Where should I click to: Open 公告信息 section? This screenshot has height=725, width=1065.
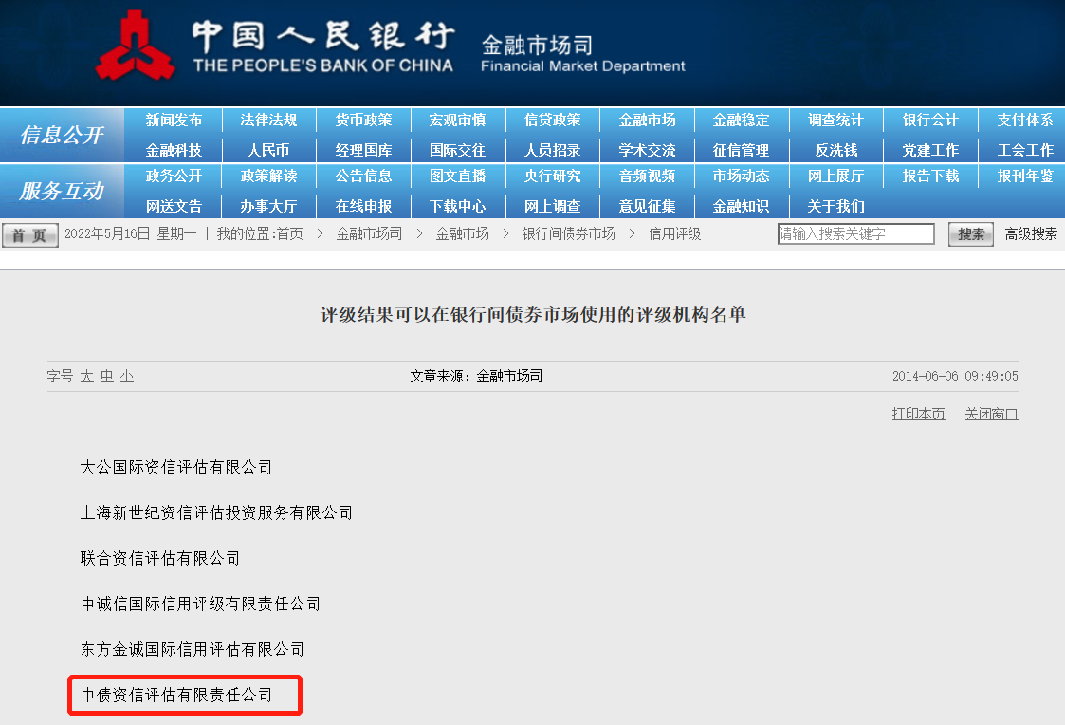click(363, 176)
